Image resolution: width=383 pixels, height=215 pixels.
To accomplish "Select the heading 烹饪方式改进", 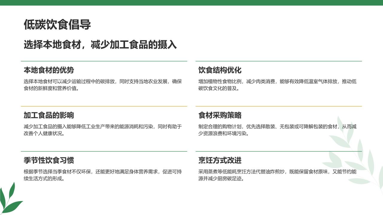I will coord(220,160).
